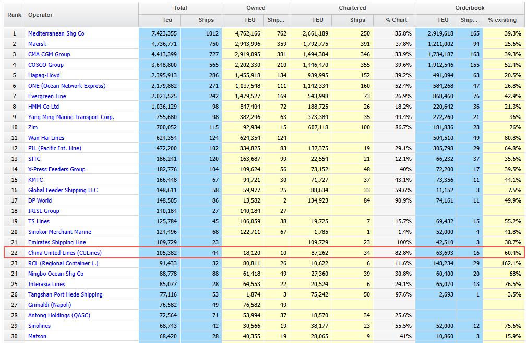Select MSC orderbook TEU 2,919,618
The image size is (527, 343).
pyautogui.click(x=440, y=33)
